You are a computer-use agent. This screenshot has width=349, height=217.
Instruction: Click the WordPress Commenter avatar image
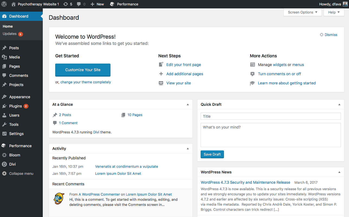point(59,198)
